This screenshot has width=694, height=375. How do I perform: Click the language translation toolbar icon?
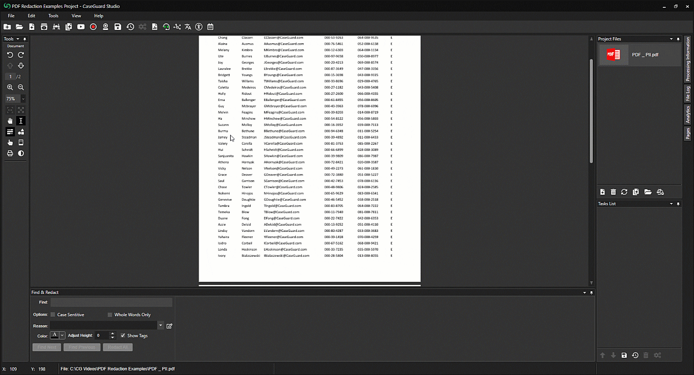[x=187, y=27]
